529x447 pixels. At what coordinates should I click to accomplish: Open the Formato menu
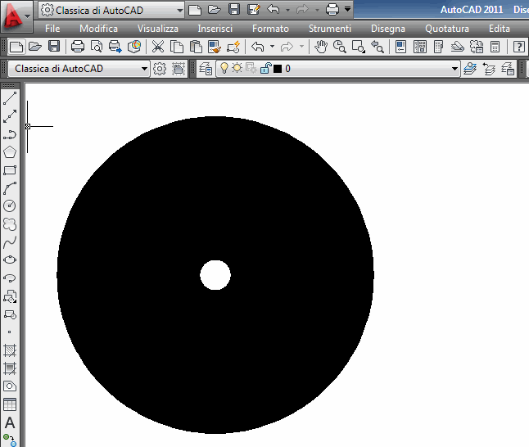point(270,29)
